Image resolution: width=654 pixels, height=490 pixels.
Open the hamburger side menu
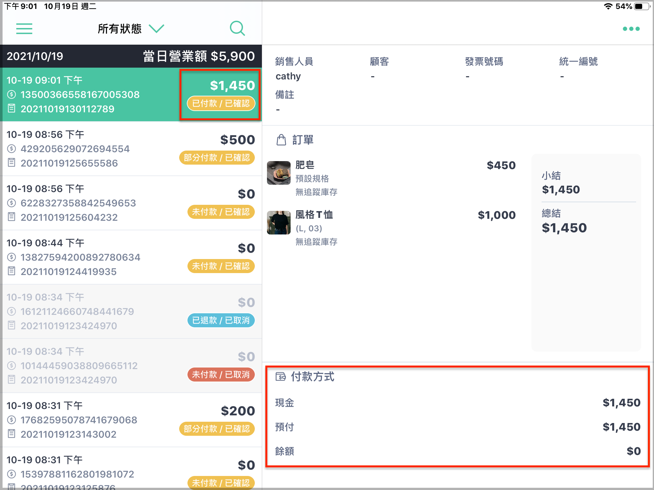click(24, 29)
